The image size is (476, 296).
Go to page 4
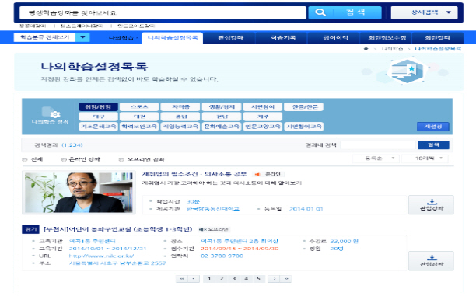[x=247, y=279]
